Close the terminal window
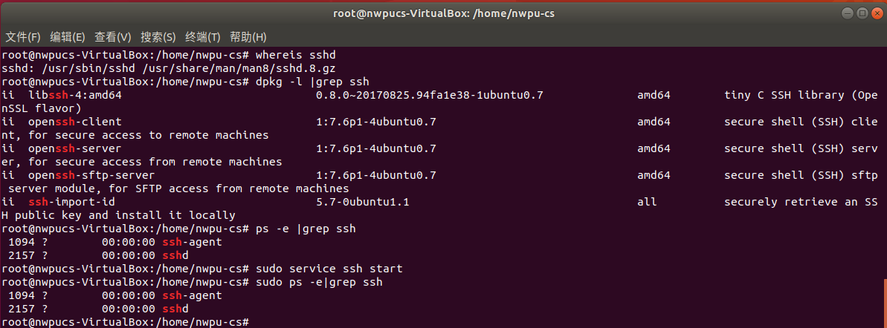The image size is (887, 328). point(877,13)
